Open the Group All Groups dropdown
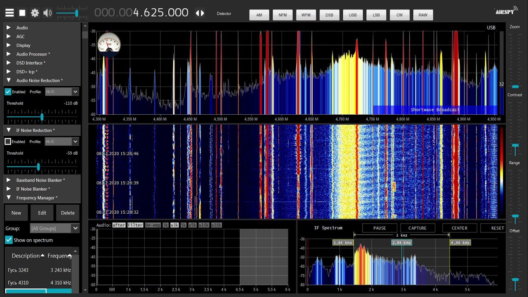Image resolution: width=528 pixels, height=297 pixels. pos(54,228)
